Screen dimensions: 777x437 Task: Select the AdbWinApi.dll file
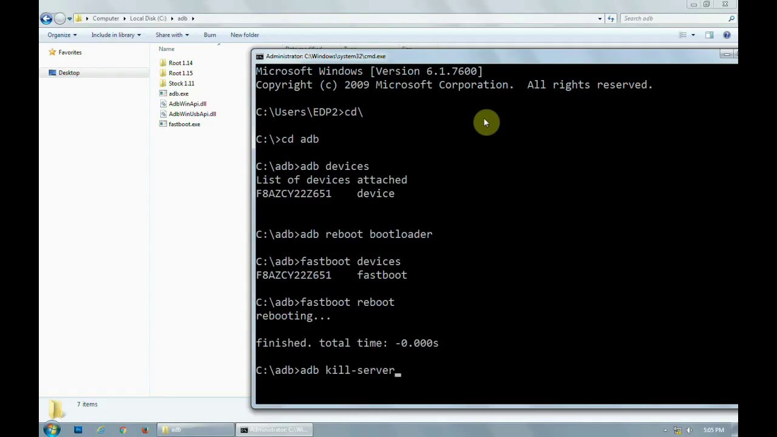tap(187, 104)
